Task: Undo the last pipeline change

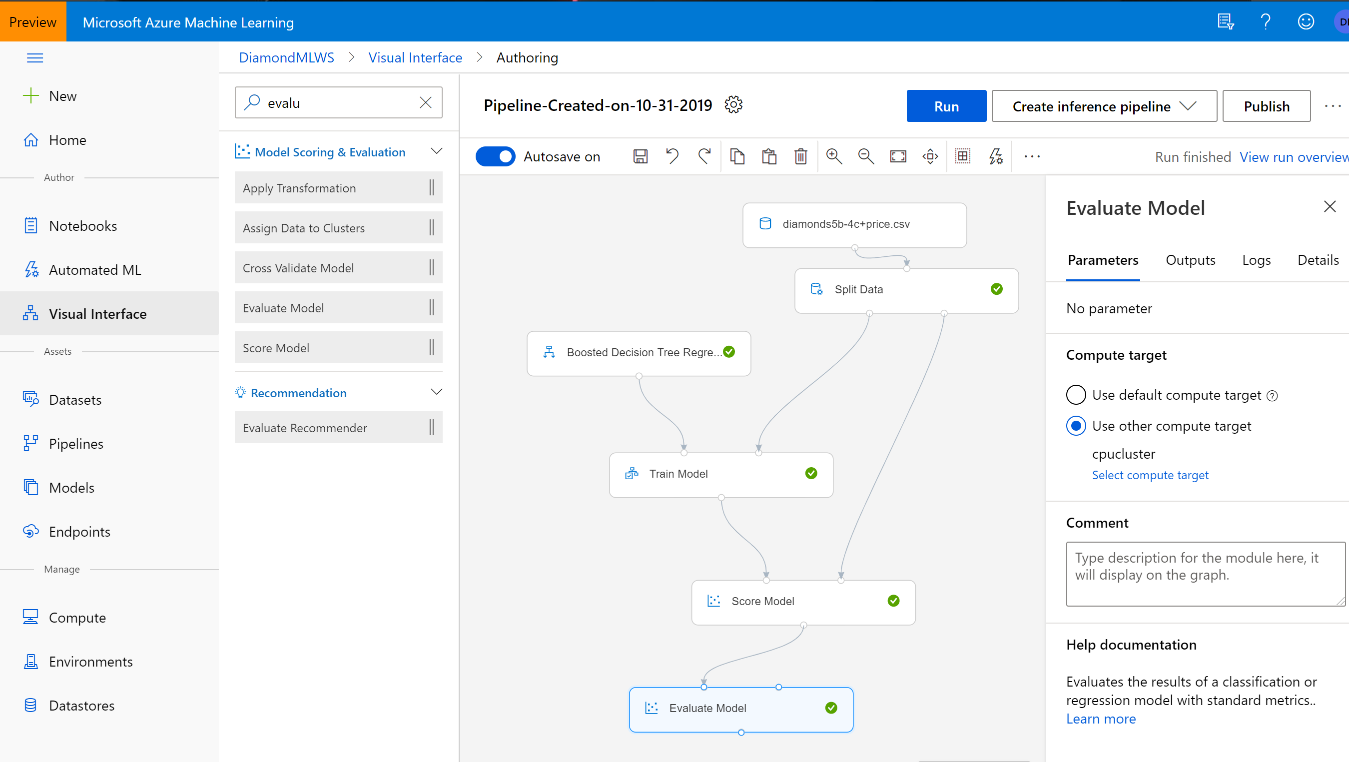Action: click(x=673, y=156)
